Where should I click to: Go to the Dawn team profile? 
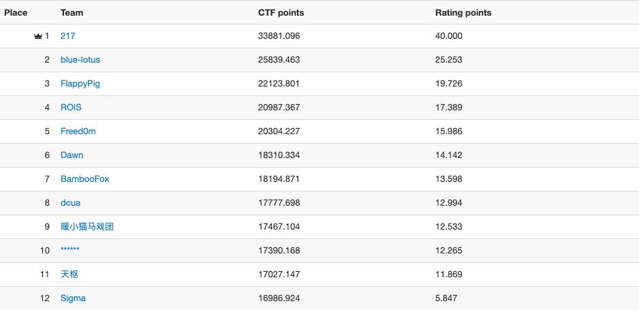click(72, 155)
